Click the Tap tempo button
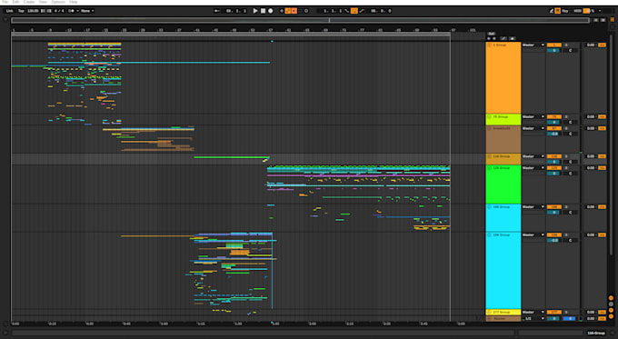This screenshot has width=618, height=339. coord(21,11)
